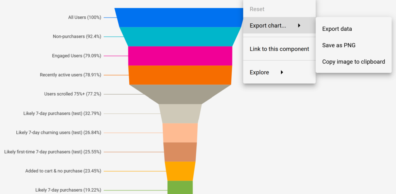The width and height of the screenshot is (396, 194).
Task: Click the gray Users scrolled 75%+ segment
Action: click(180, 94)
